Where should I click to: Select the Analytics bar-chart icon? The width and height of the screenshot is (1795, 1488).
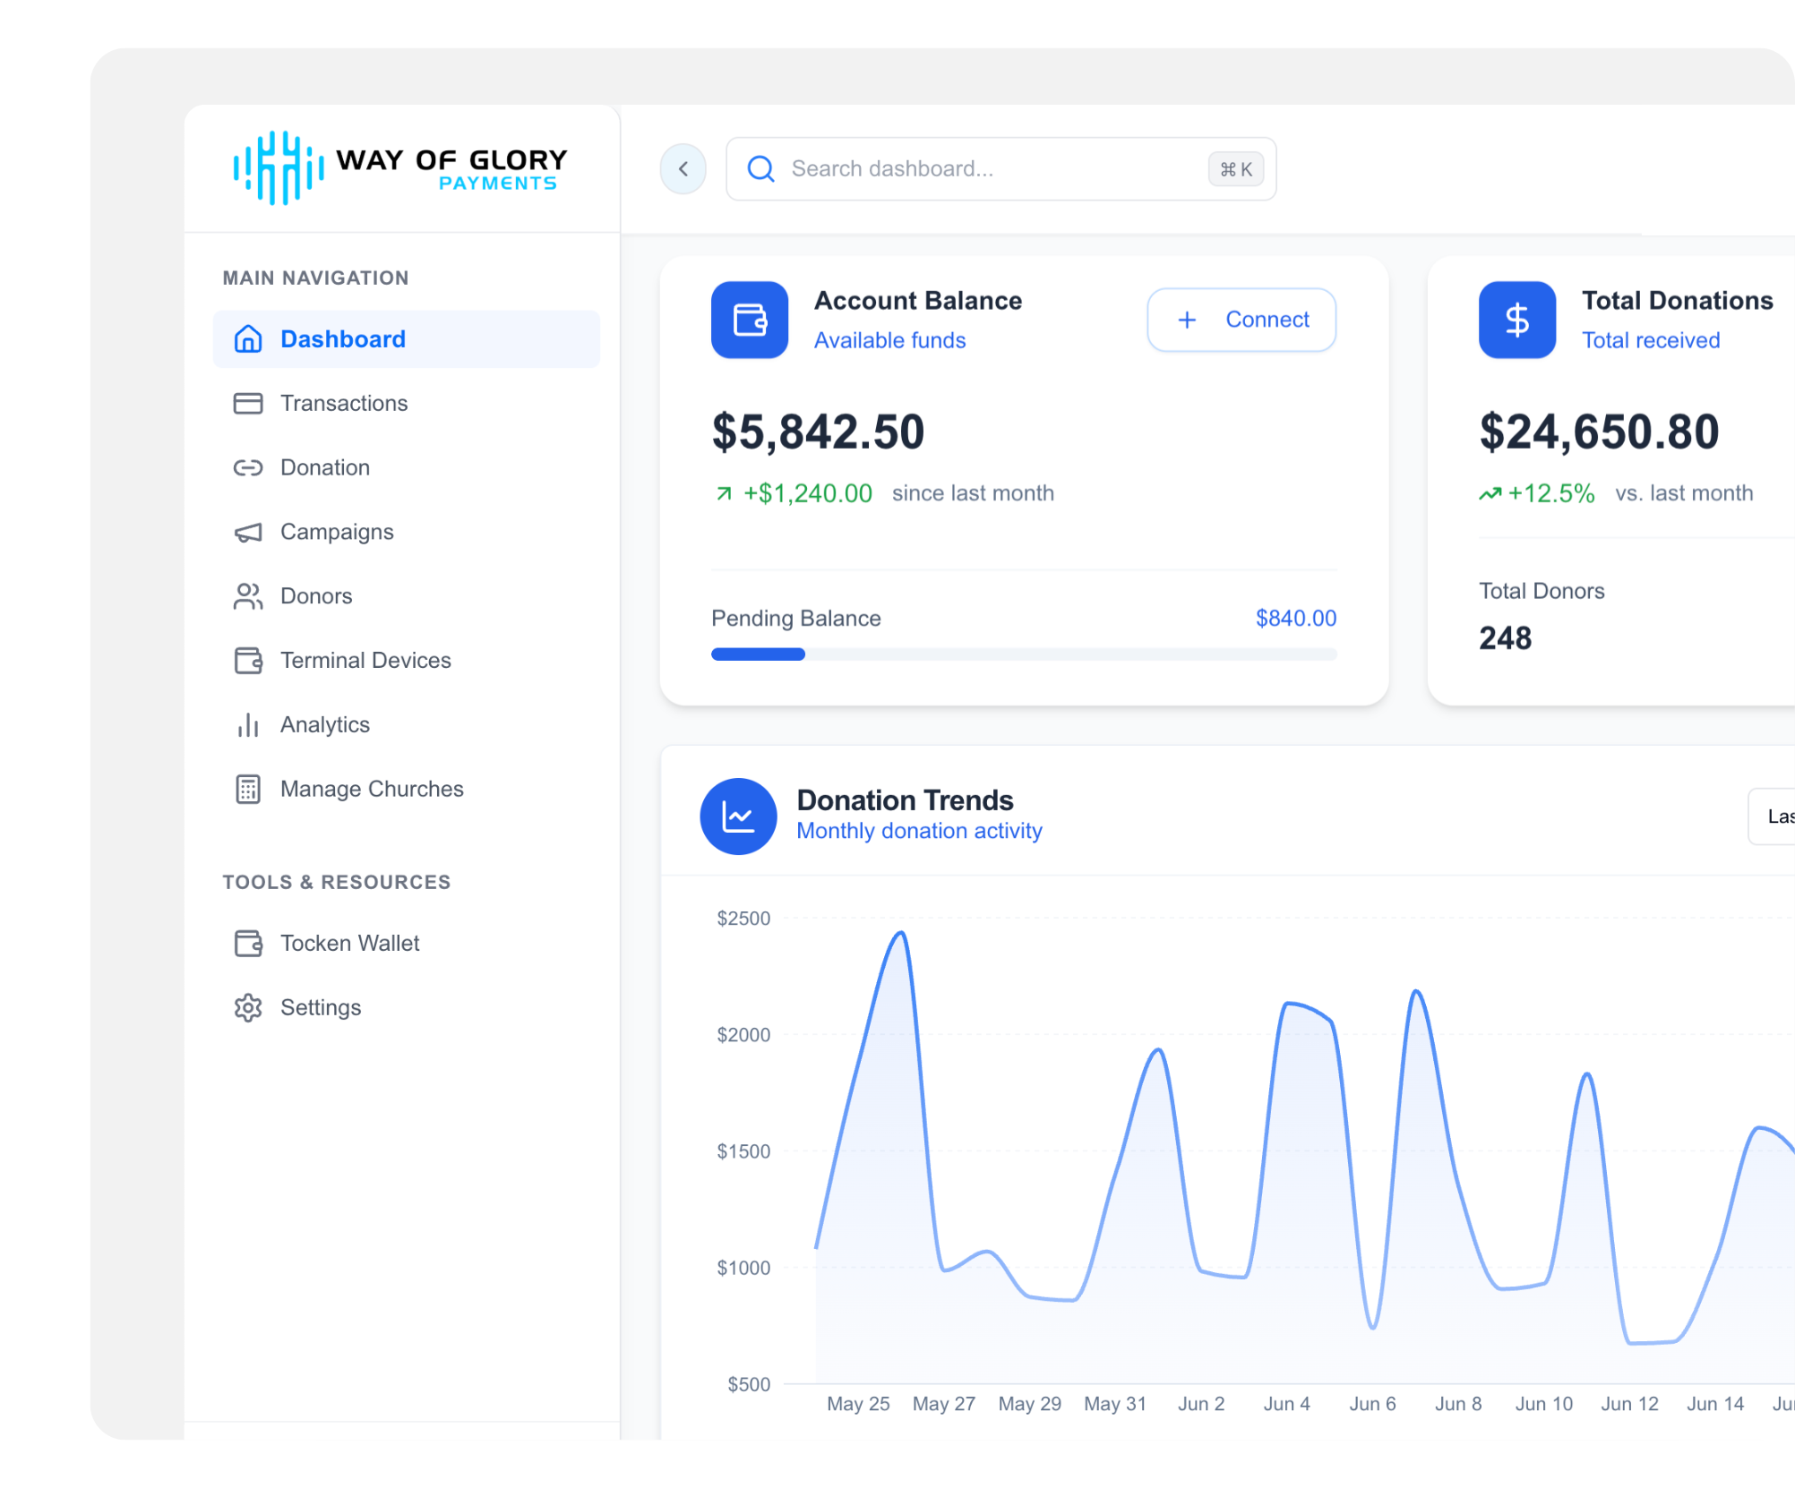coord(247,724)
